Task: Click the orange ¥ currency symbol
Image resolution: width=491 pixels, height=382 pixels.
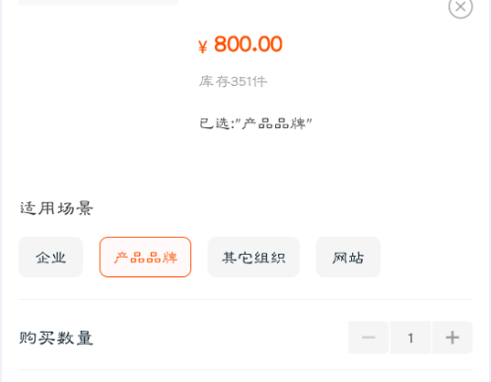Action: (202, 46)
